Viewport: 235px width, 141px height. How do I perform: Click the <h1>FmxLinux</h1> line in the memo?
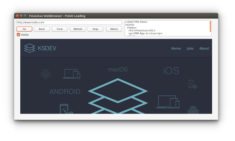tap(142, 30)
